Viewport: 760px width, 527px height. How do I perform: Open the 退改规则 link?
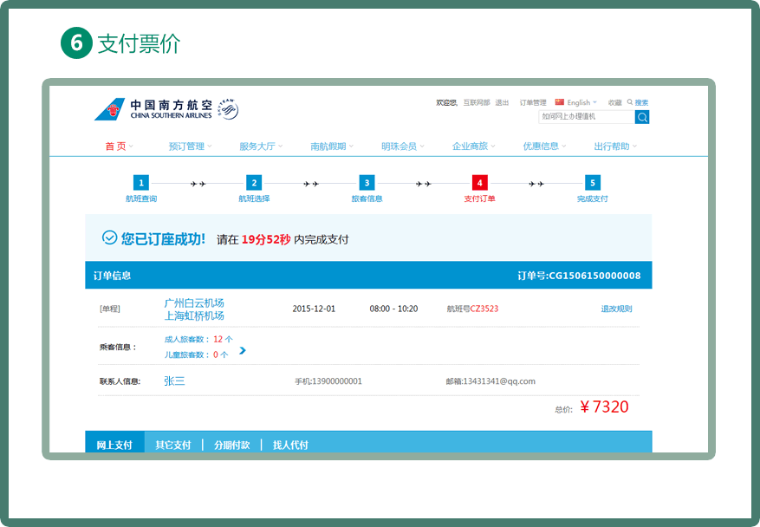616,309
